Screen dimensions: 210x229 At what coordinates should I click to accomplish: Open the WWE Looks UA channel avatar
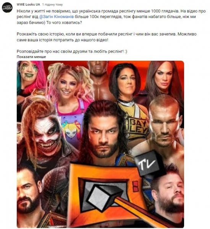[x=7, y=8]
